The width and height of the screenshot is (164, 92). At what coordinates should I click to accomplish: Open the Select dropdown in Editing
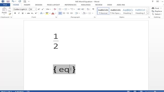tap(157, 14)
